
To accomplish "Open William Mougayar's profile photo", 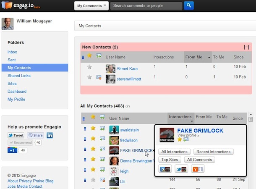I will tap(8, 24).
